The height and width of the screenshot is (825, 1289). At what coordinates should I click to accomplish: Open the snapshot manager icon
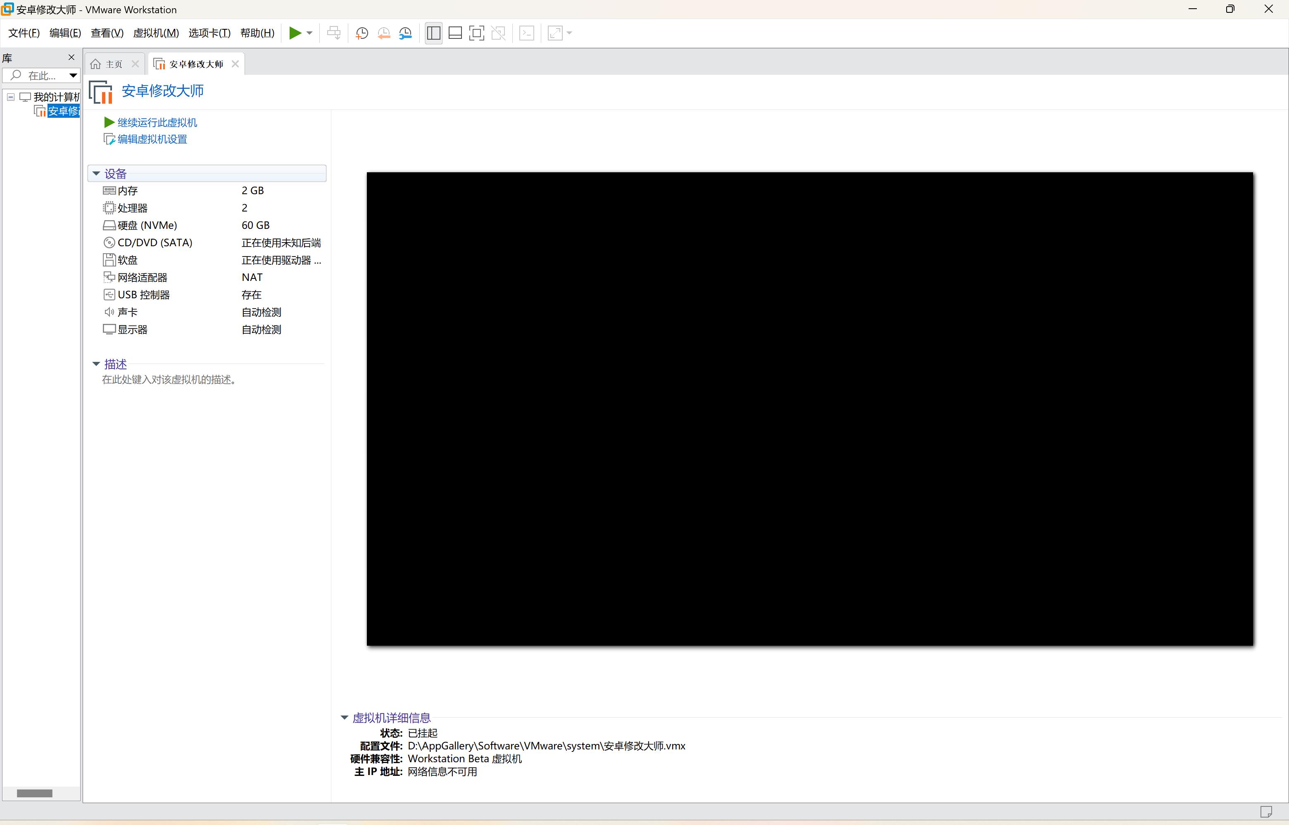click(406, 33)
